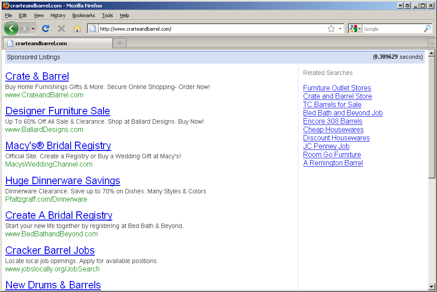Open the Designer Furniture Sale link
The width and height of the screenshot is (437, 292).
click(x=57, y=111)
